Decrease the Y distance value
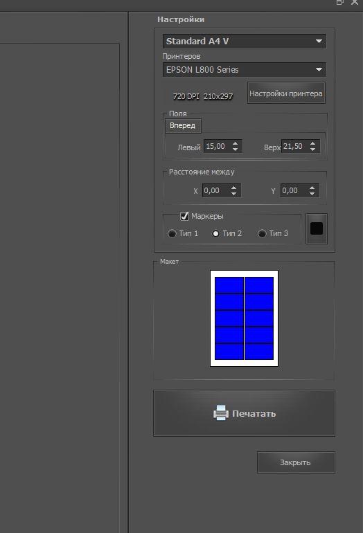This screenshot has height=533, width=363. click(312, 194)
